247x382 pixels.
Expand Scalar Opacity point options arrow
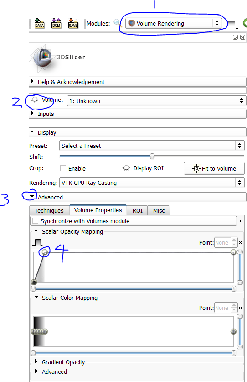point(241,242)
